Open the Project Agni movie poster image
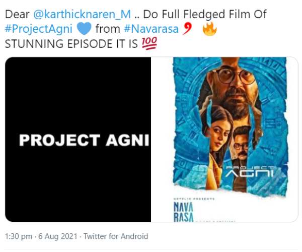 (x=224, y=140)
